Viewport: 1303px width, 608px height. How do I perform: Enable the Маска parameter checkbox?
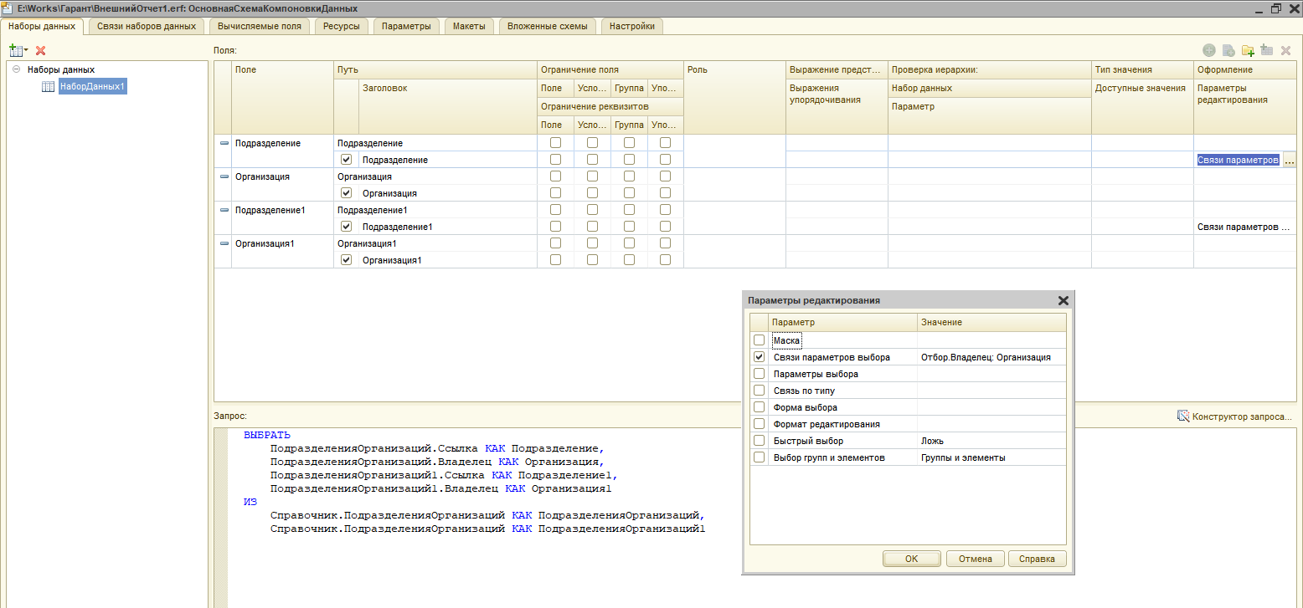760,340
